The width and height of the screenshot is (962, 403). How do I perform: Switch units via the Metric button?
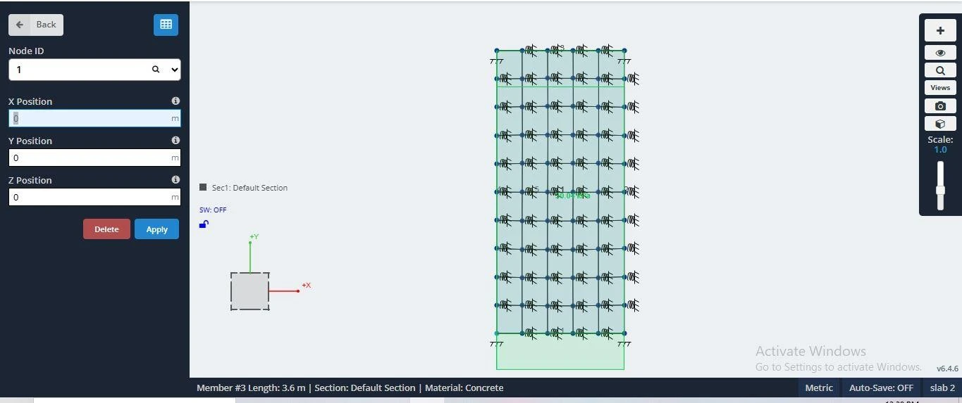(819, 388)
